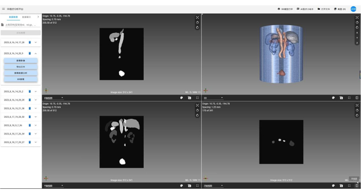The width and height of the screenshot is (361, 194).
Task: Click the grayed inference button under upload field
Action: tap(21, 33)
